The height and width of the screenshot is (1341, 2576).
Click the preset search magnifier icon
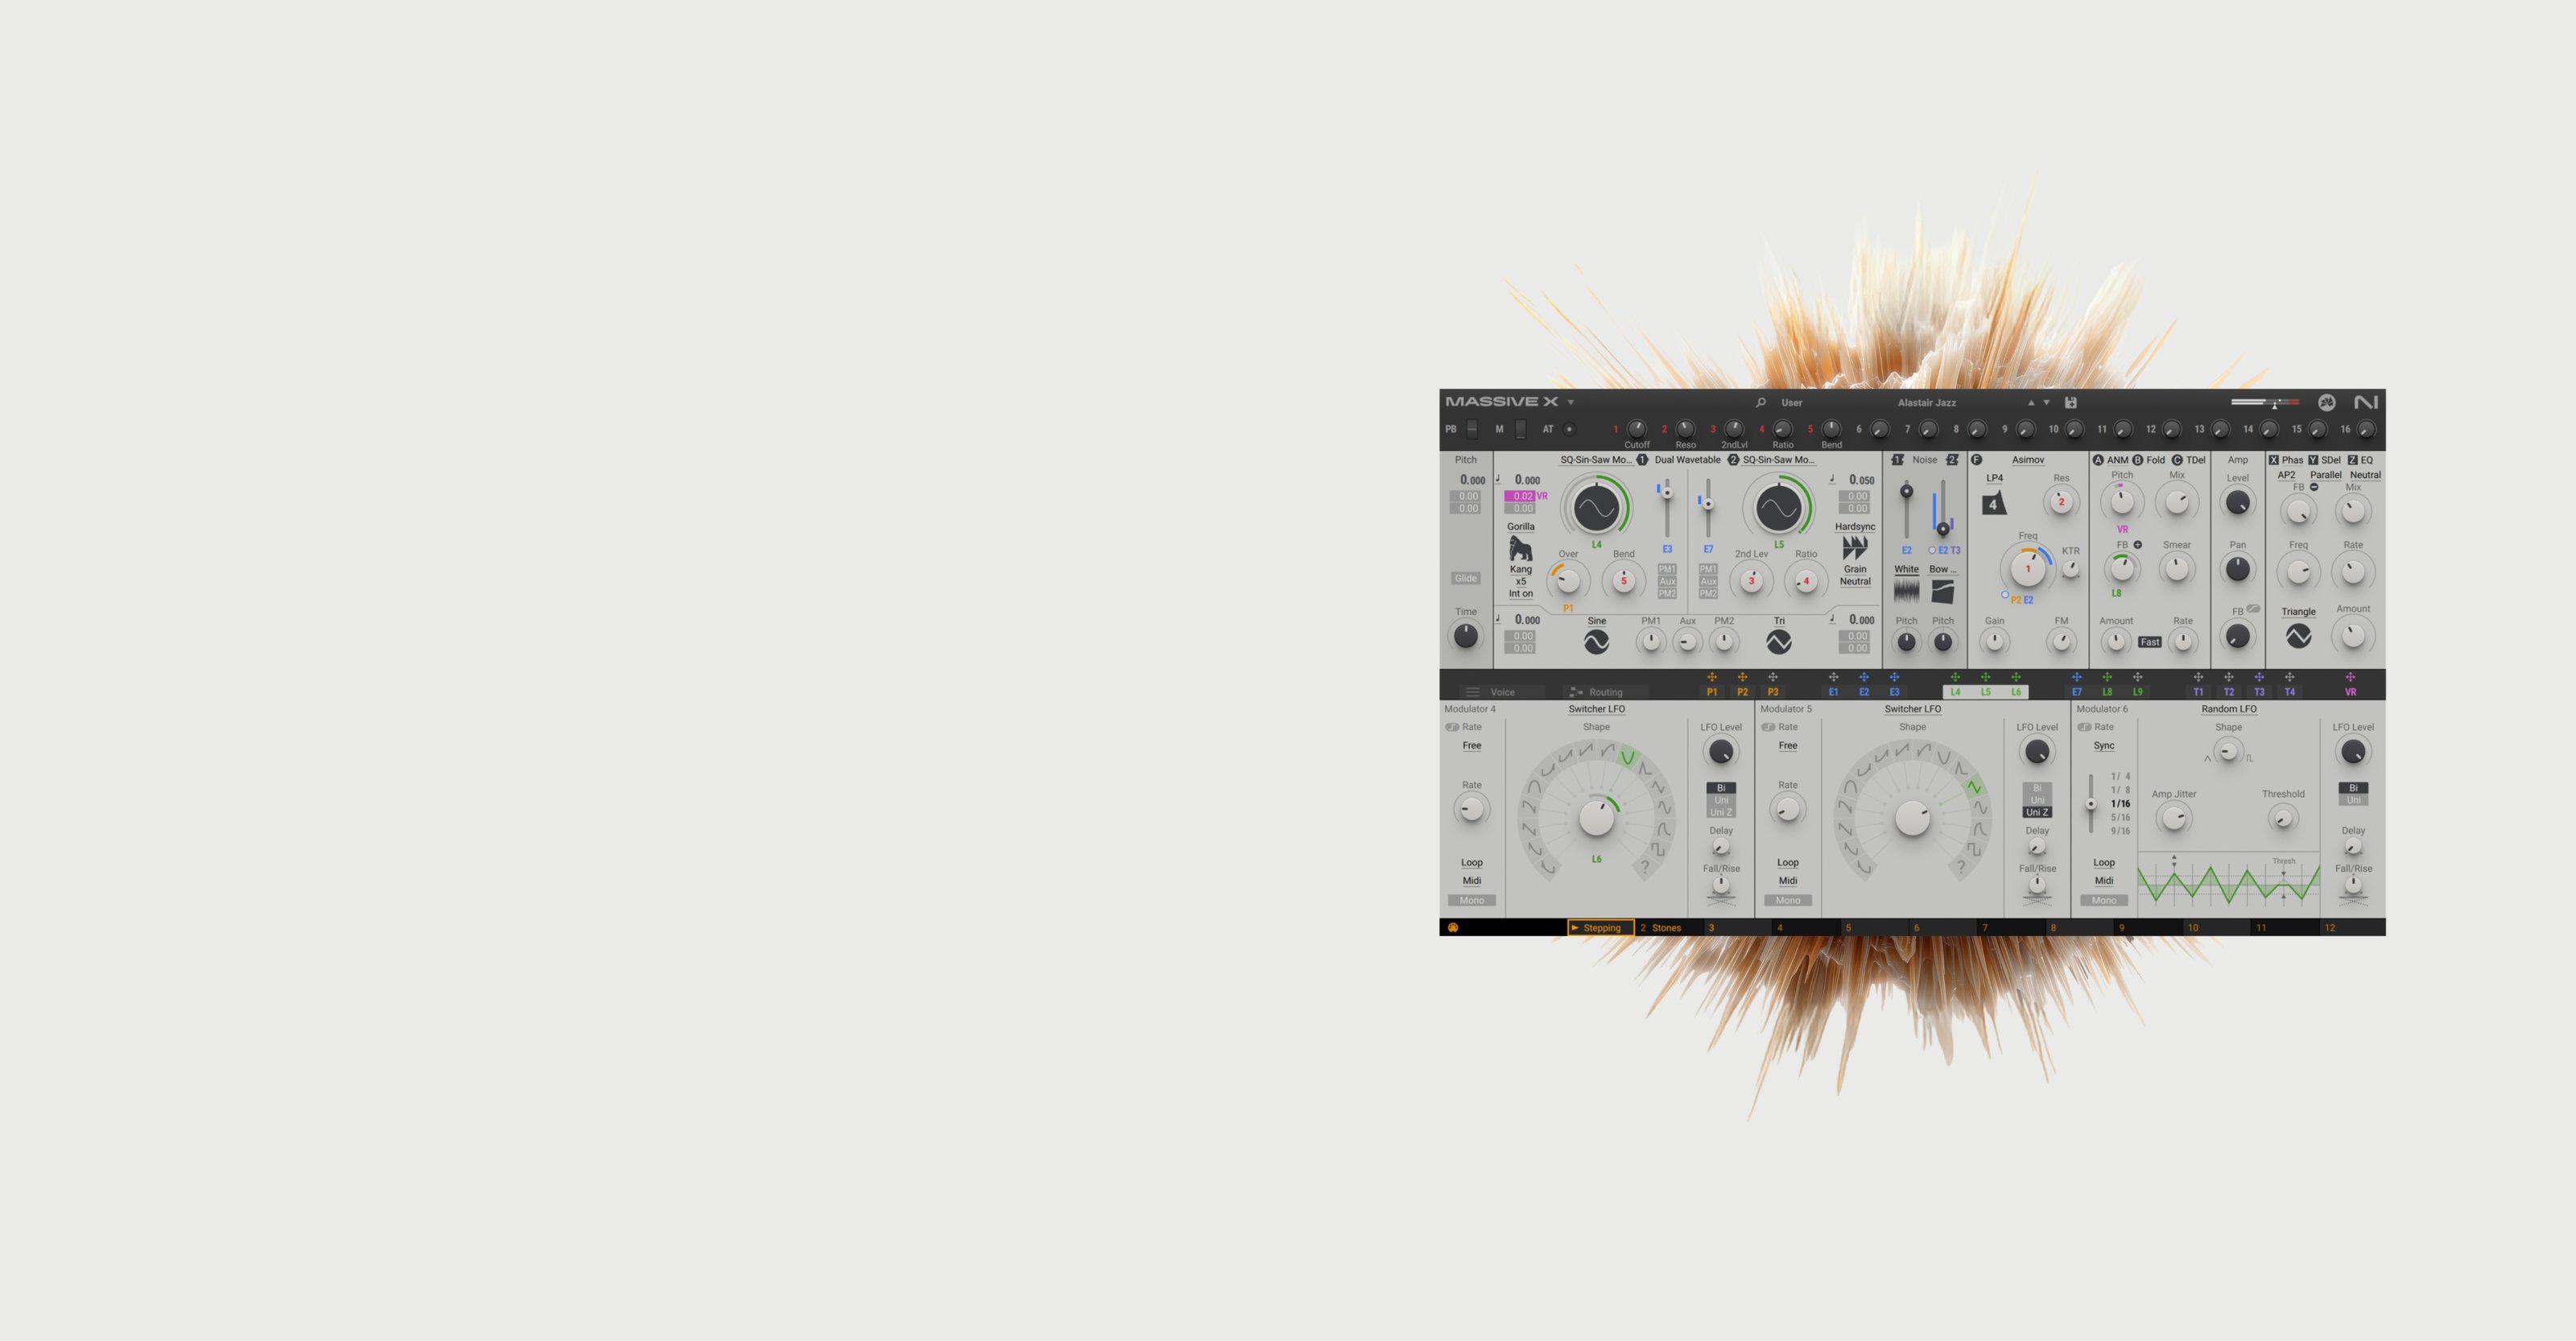[1761, 403]
